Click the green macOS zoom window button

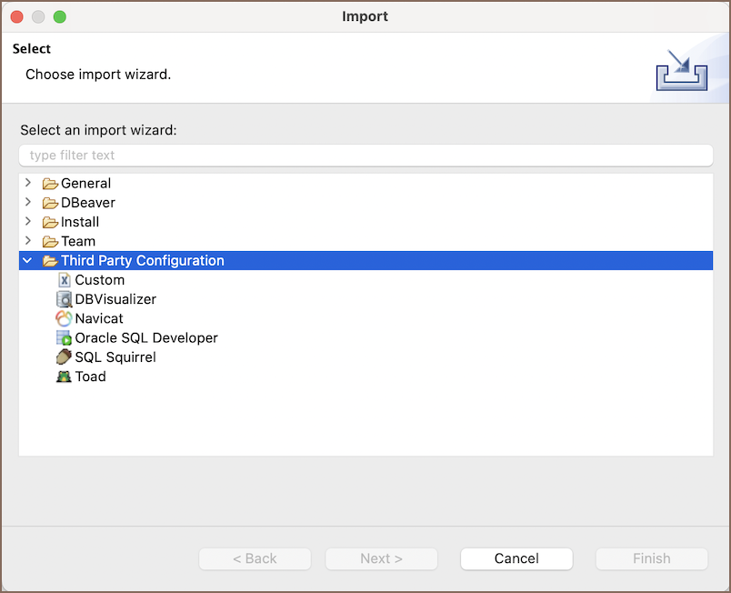(60, 16)
